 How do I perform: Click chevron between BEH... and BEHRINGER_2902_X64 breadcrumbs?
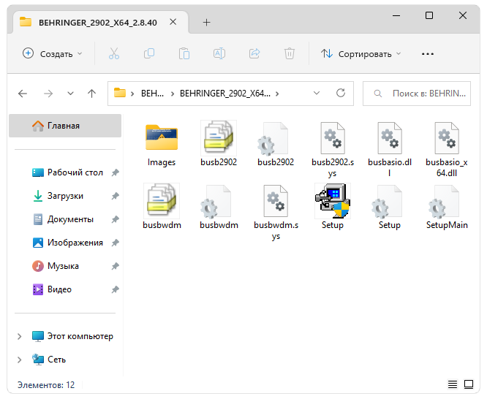click(x=173, y=94)
